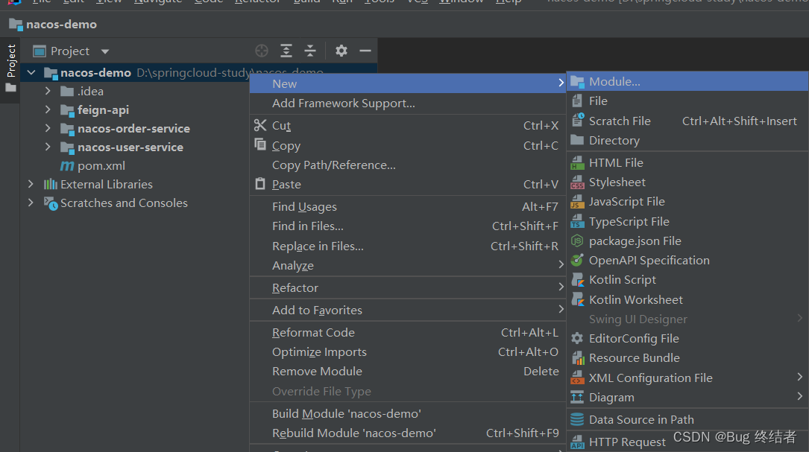
Task: Click the Collapse All toolbar icon
Action: pos(310,51)
